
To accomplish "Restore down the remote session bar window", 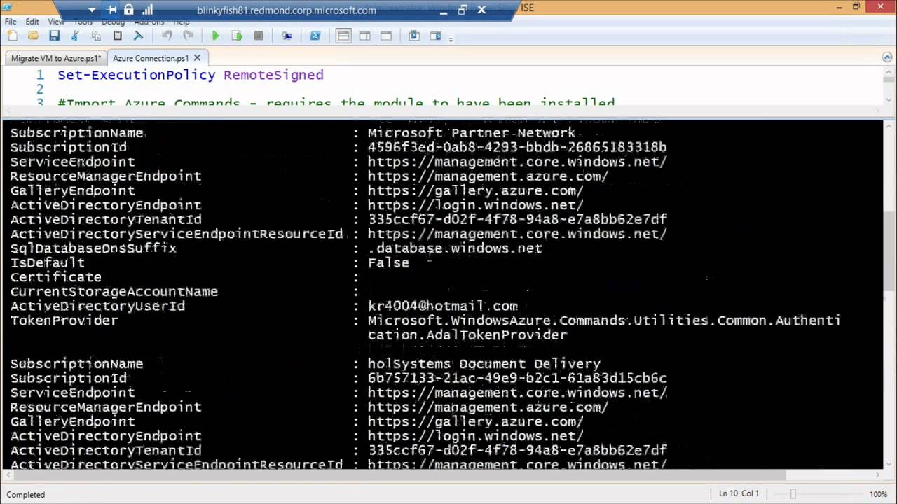I will tap(463, 10).
